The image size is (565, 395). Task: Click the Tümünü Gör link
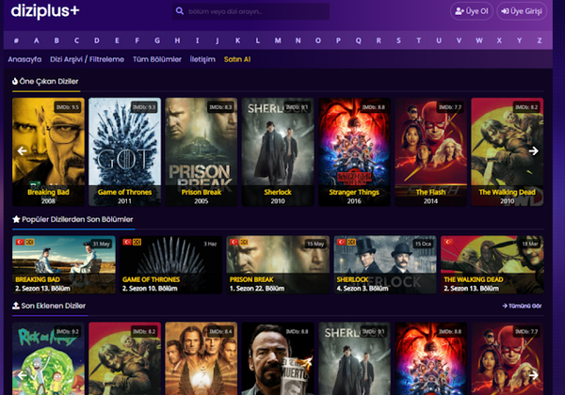[x=522, y=306]
